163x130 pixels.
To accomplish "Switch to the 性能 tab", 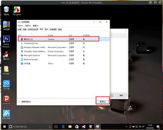I will tap(25, 29).
